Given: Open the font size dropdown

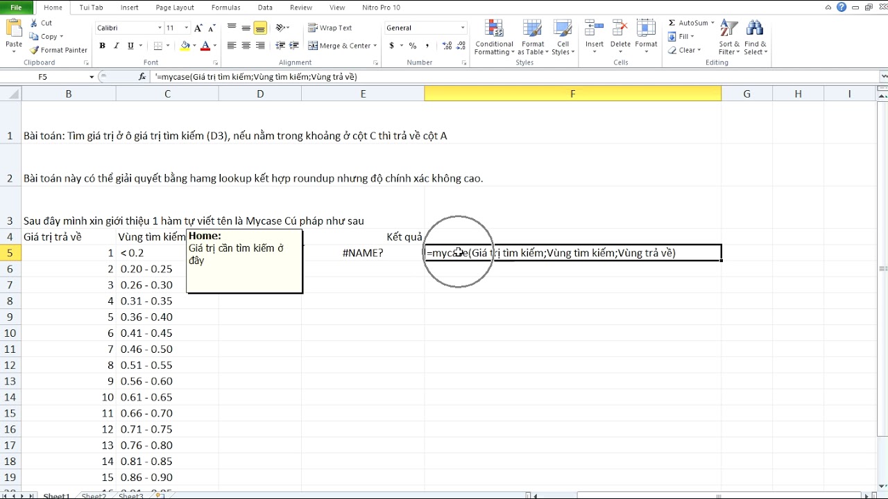Looking at the screenshot, I should pyautogui.click(x=186, y=28).
